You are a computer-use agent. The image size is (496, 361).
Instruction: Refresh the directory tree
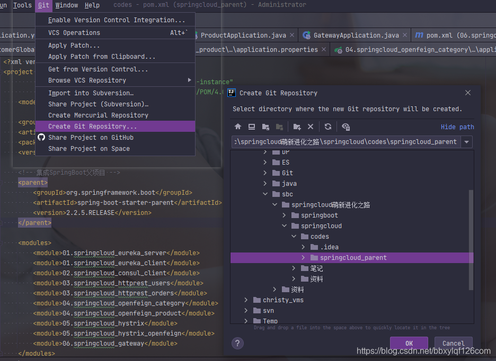click(x=328, y=127)
